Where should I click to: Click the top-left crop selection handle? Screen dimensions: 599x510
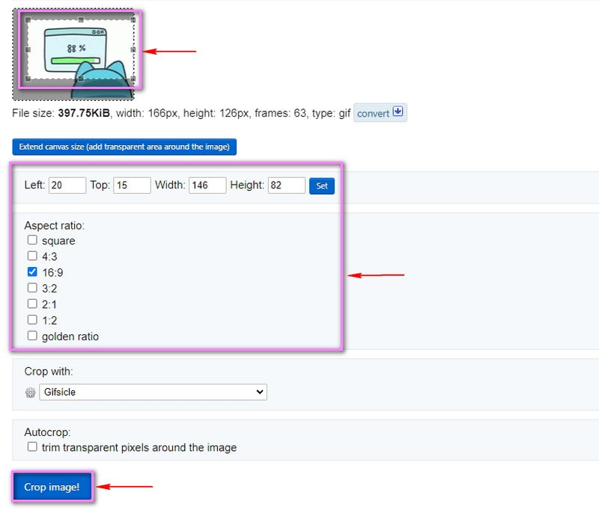[28, 19]
